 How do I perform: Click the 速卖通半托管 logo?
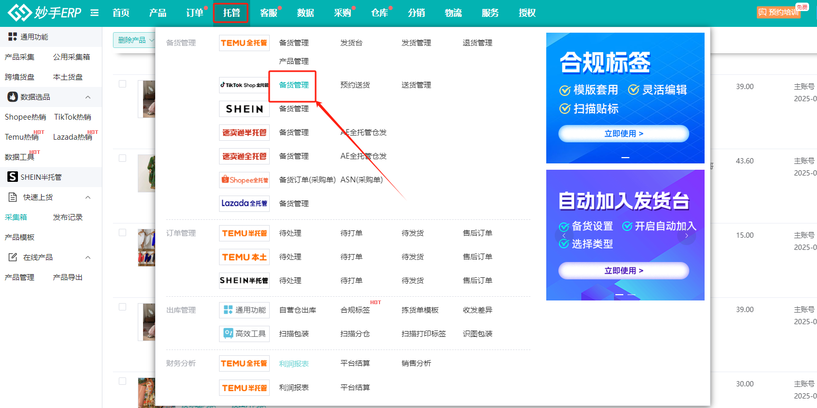point(244,132)
